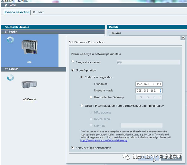The width and height of the screenshot is (187, 165).
Task: Select Client ID identification option
Action: pos(91,125)
